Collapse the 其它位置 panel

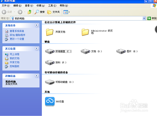(x=37, y=49)
